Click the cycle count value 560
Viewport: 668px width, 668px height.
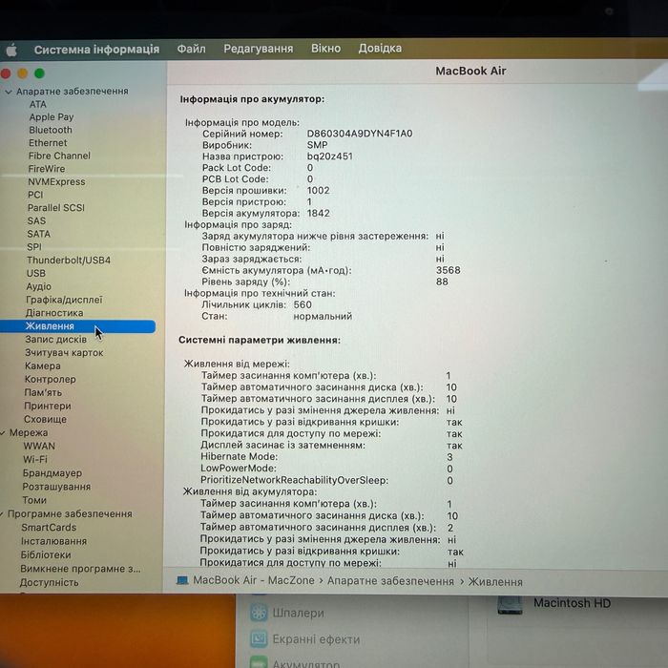(x=303, y=304)
